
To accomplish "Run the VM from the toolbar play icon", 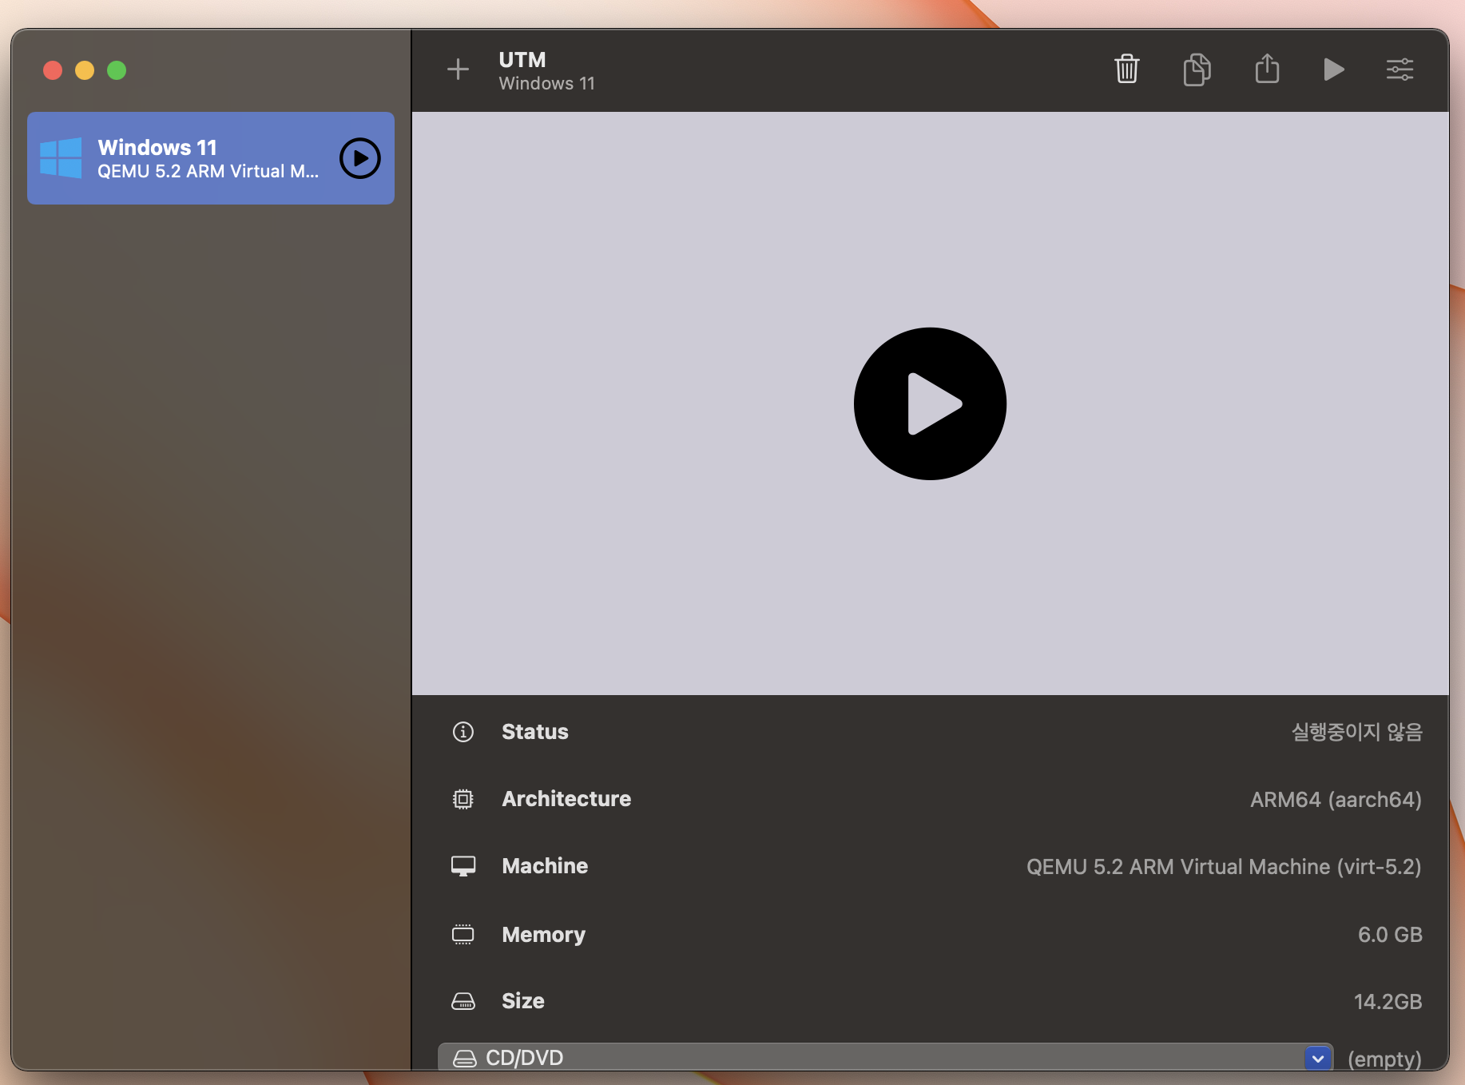I will point(1333,70).
